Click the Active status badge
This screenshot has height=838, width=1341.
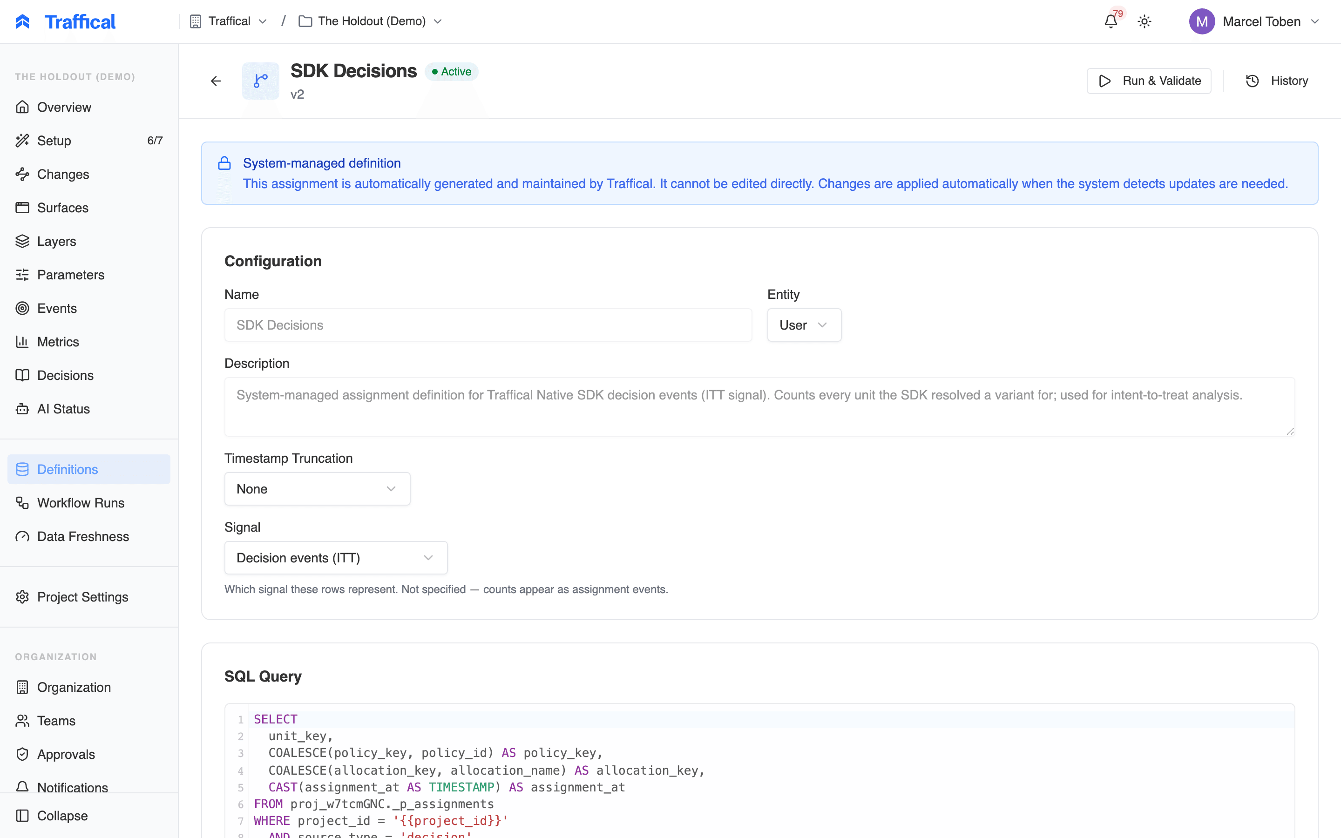[451, 72]
